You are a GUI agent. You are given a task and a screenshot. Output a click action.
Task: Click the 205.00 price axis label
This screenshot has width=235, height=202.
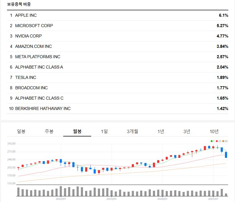11,168
